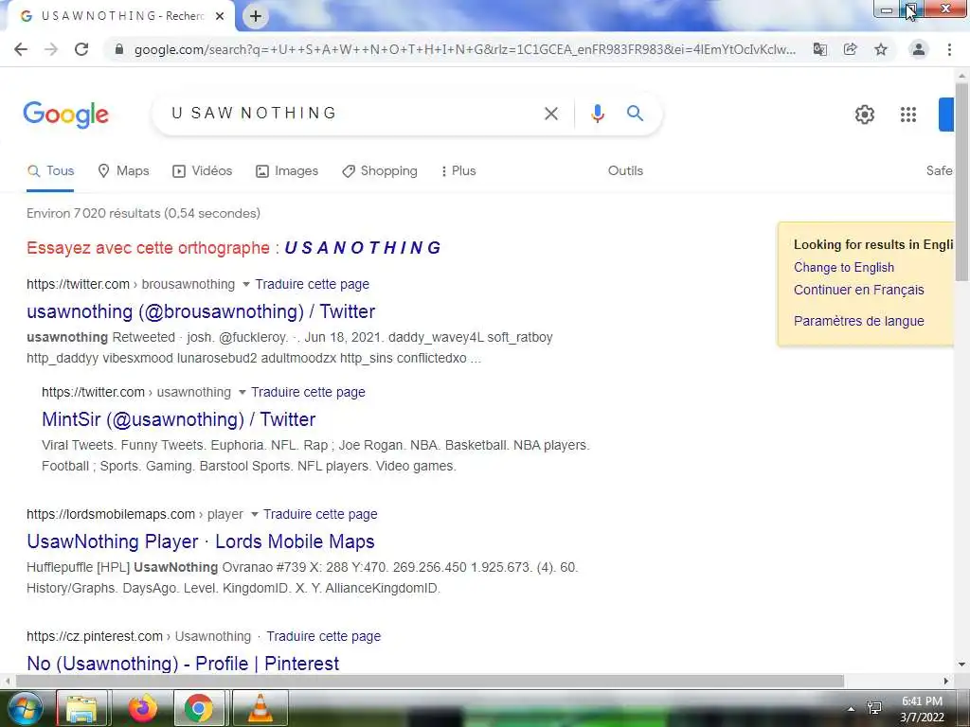This screenshot has width=970, height=727.
Task: Open MintSir (@usawnothing) Twitter result
Action: 179,419
